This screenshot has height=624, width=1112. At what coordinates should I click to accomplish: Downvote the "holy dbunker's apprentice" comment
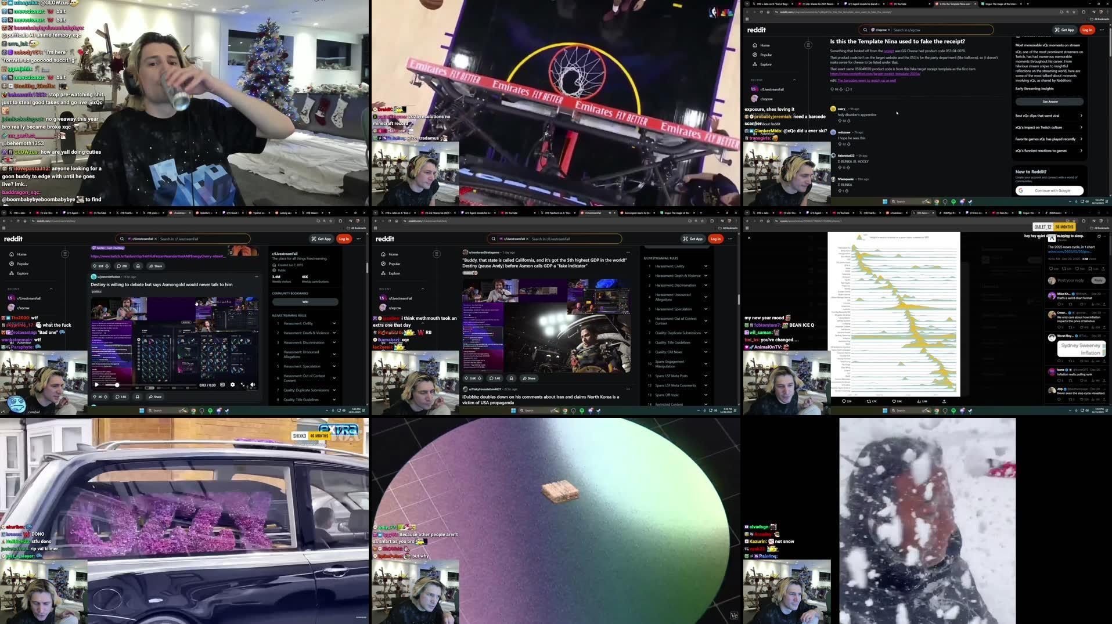pos(848,121)
